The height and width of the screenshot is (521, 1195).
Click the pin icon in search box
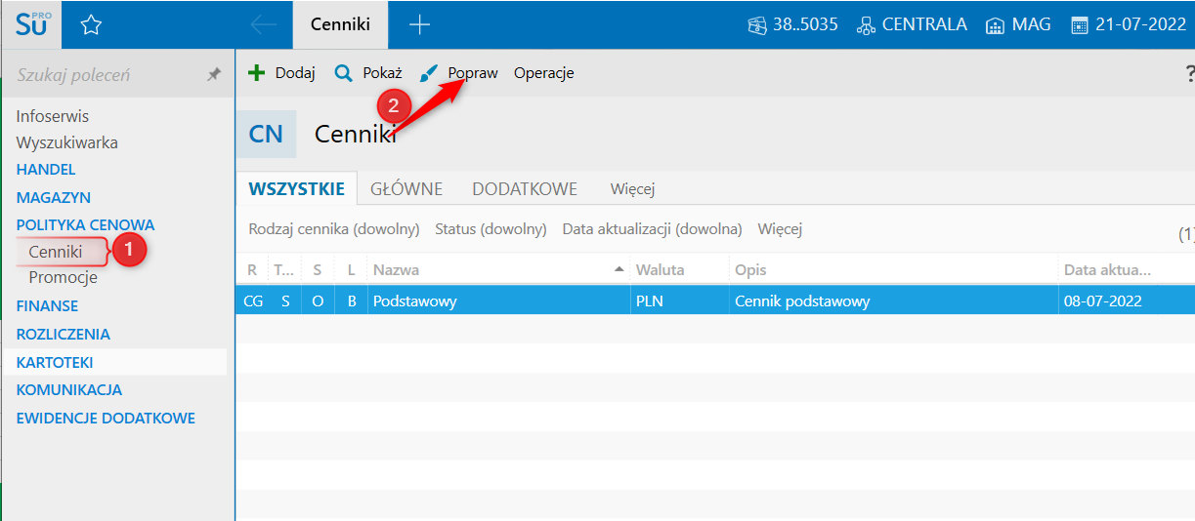214,75
